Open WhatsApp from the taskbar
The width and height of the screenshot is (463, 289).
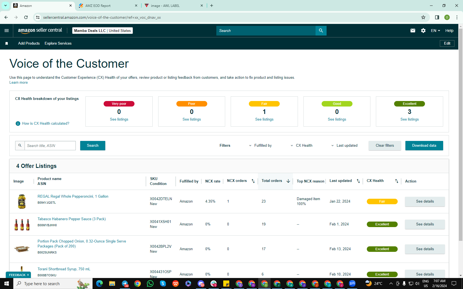coord(150,283)
